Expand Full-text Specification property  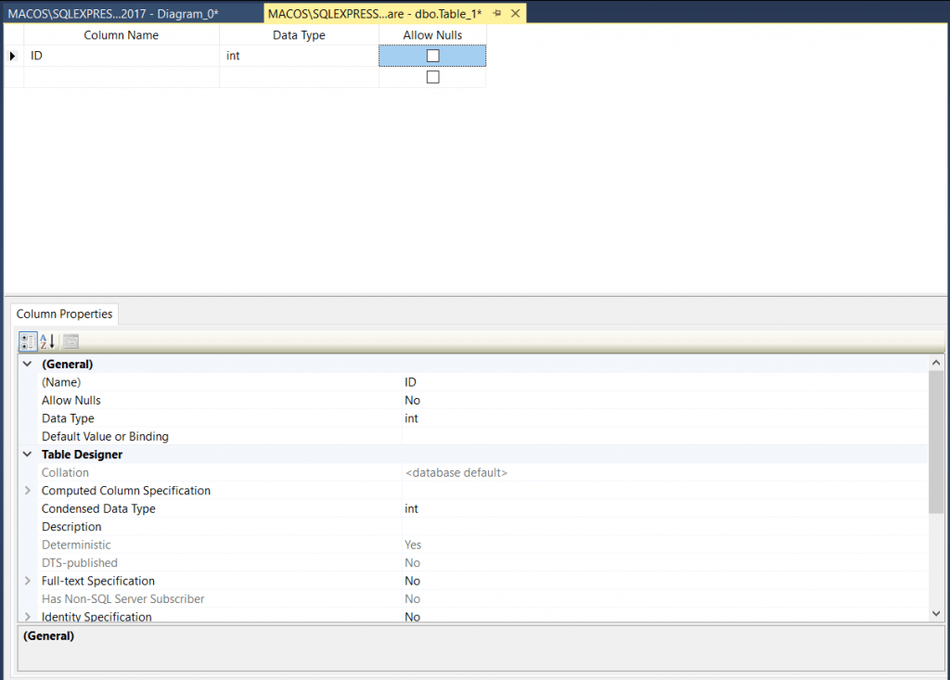27,581
